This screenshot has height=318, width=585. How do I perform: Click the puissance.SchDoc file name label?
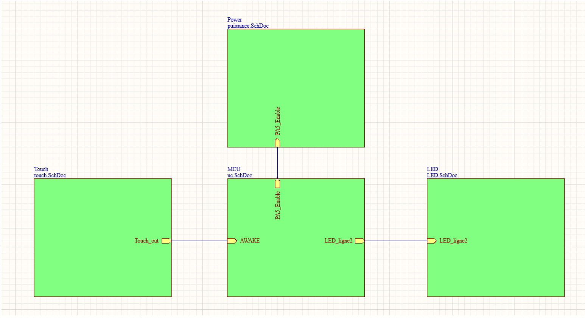248,26
